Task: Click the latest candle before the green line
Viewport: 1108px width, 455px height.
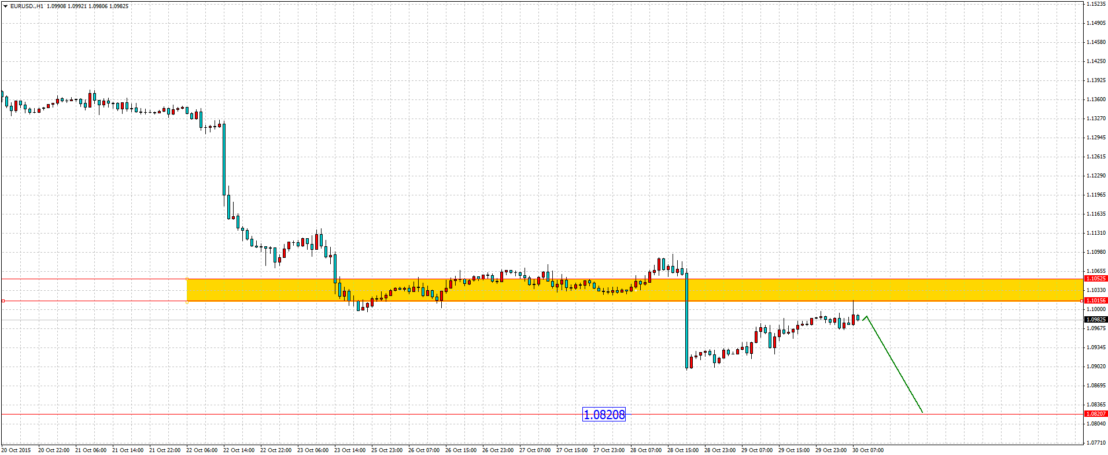Action: (x=858, y=317)
